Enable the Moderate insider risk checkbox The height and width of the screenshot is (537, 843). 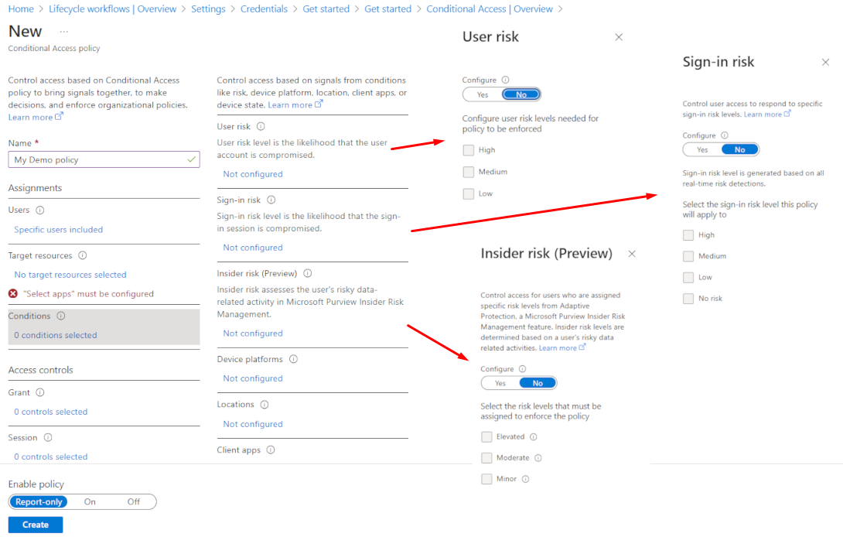coord(486,458)
